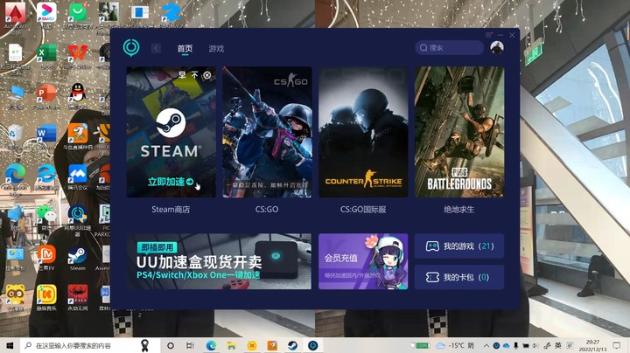The width and height of the screenshot is (630, 353).
Task: Open the Excel desktop shortcut
Action: [46, 57]
